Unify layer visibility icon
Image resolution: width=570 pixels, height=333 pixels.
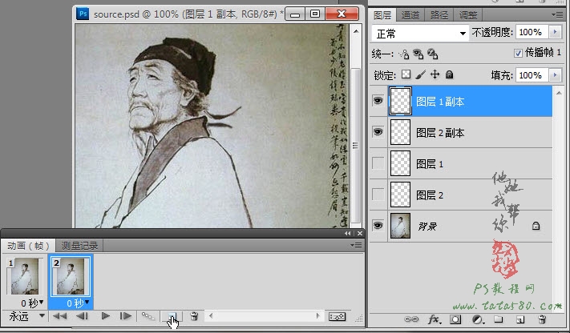click(418, 54)
